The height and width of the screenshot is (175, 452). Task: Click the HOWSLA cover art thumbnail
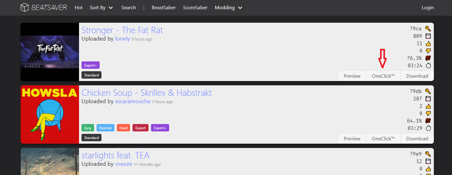[50, 115]
